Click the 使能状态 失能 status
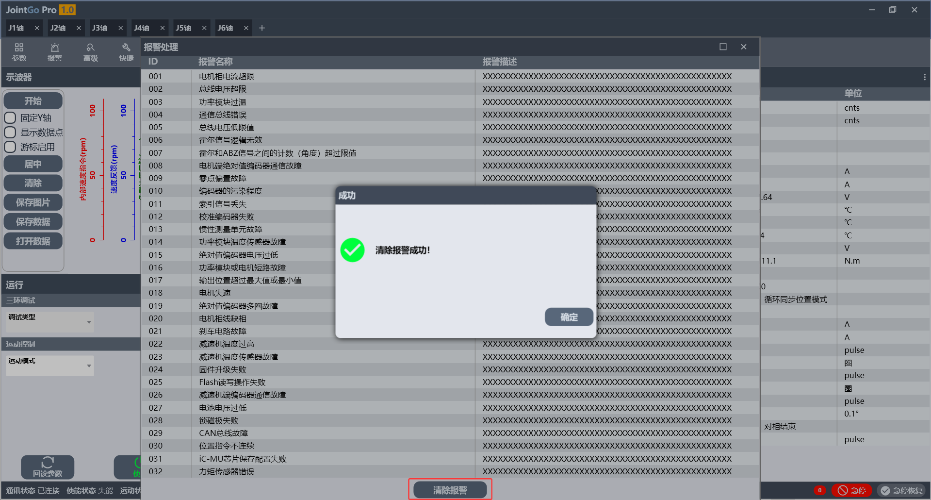This screenshot has height=500, width=931. pos(90,491)
